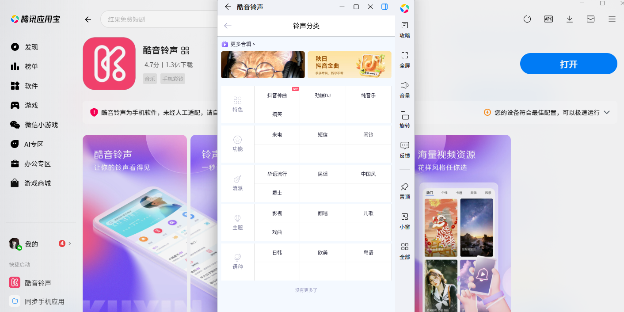Switch emulator to 全屏 fullscreen

tap(404, 60)
